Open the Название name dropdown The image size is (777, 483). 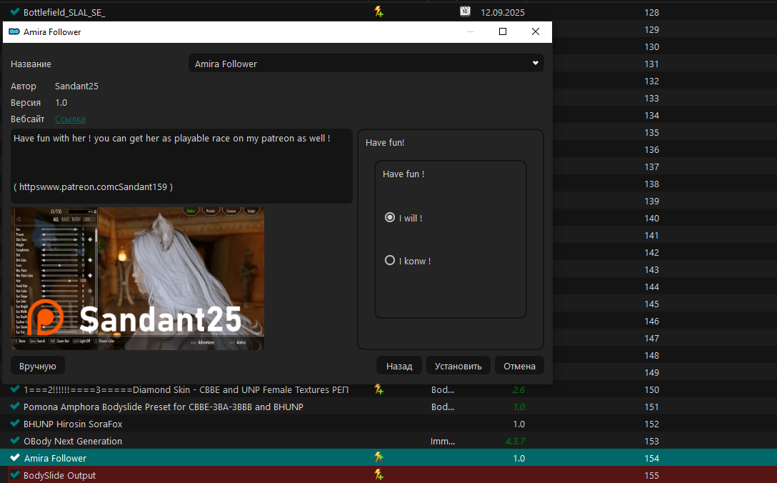(x=366, y=64)
